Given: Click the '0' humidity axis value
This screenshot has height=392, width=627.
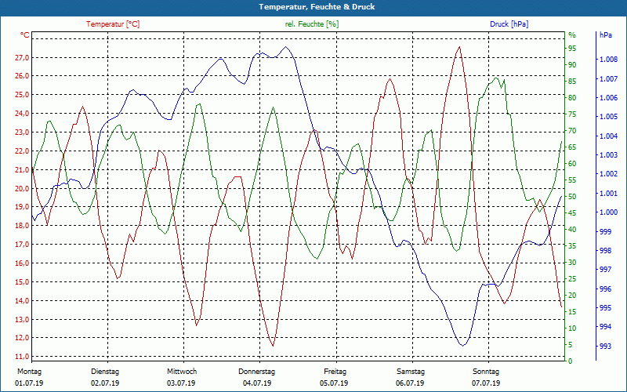Looking at the screenshot, I should tap(571, 361).
